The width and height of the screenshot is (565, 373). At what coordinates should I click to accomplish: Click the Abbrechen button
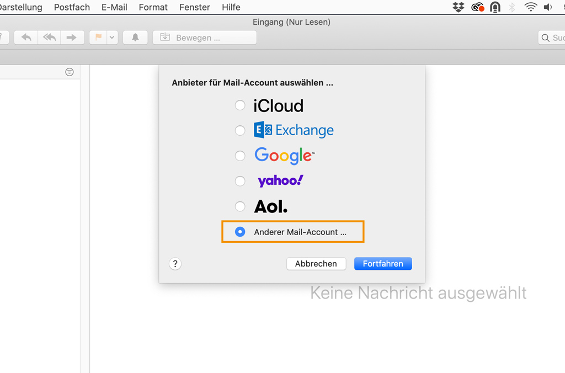316,264
